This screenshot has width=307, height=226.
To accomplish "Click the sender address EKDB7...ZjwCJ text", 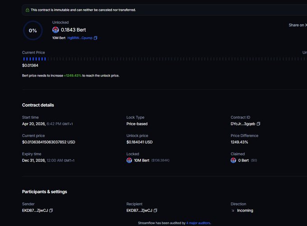I will [35, 210].
